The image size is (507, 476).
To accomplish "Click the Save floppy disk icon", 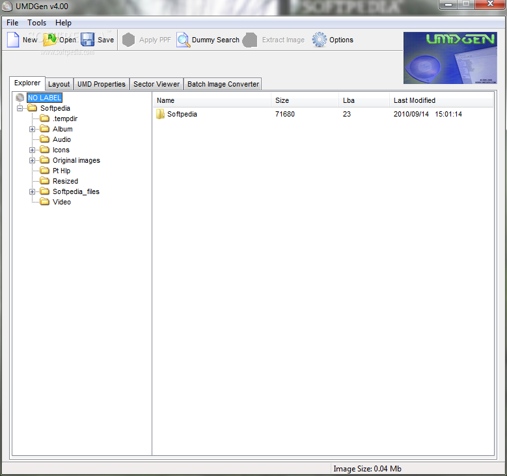I will tap(87, 40).
